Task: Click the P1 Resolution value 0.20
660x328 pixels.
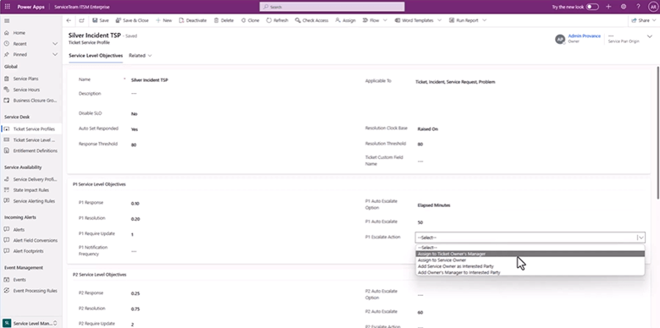Action: (x=135, y=219)
